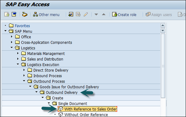Image resolution: width=186 pixels, height=117 pixels.
Task: Click the Assign users button
Action: [159, 15]
